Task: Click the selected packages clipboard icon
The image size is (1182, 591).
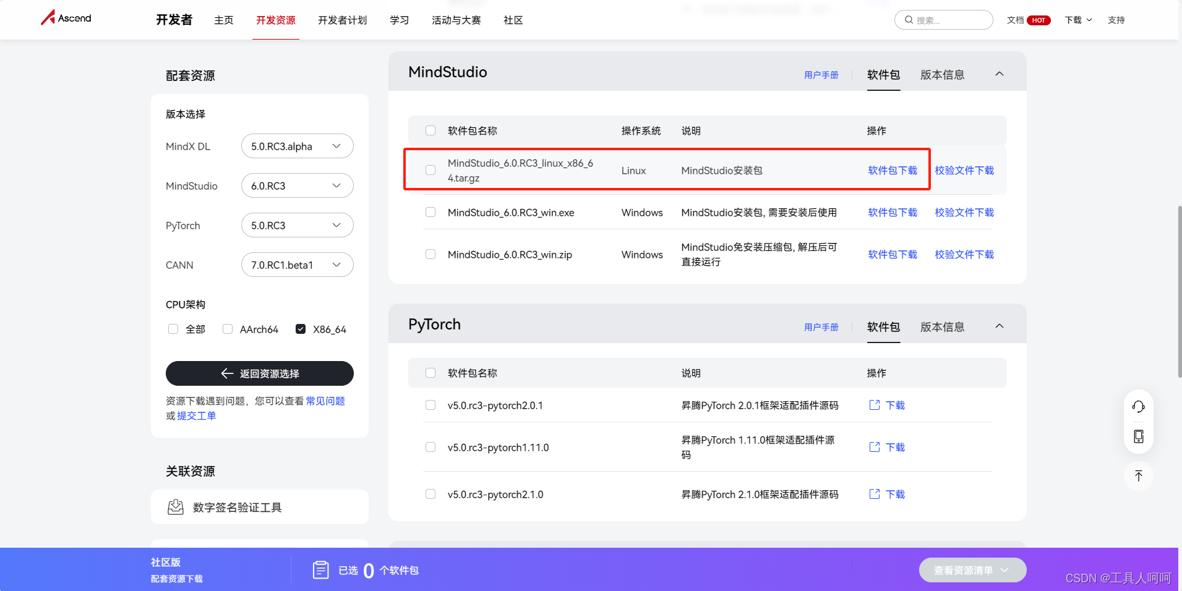Action: pos(320,569)
